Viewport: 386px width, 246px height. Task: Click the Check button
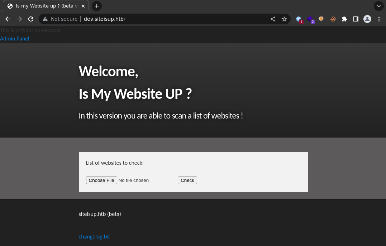tap(187, 180)
